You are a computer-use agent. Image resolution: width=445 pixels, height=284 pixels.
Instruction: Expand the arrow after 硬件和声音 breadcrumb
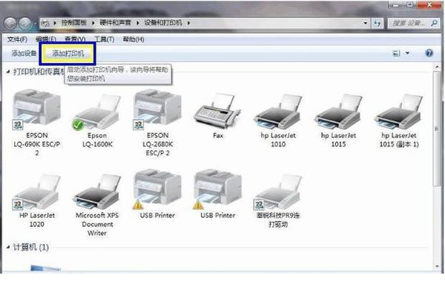[x=138, y=23]
